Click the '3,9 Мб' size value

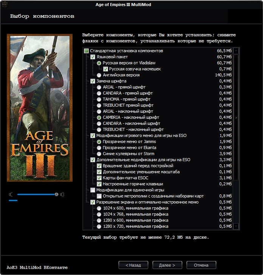[226, 154]
